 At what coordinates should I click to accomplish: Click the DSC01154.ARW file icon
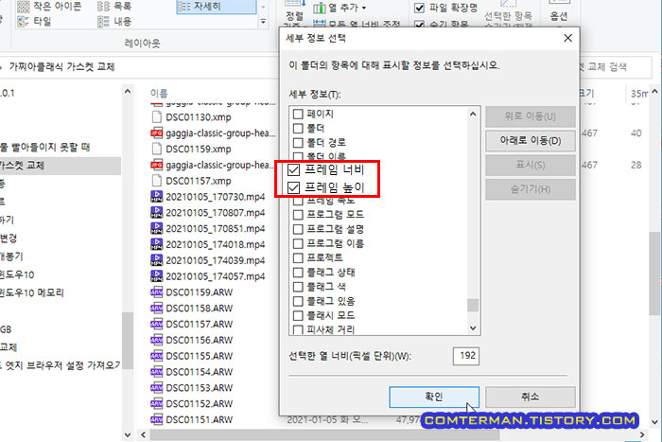tap(157, 372)
